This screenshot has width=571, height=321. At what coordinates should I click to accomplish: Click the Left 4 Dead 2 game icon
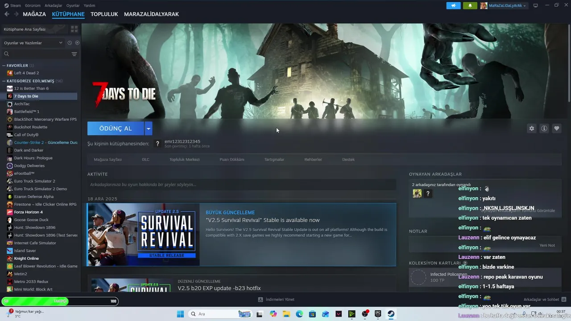pos(10,73)
